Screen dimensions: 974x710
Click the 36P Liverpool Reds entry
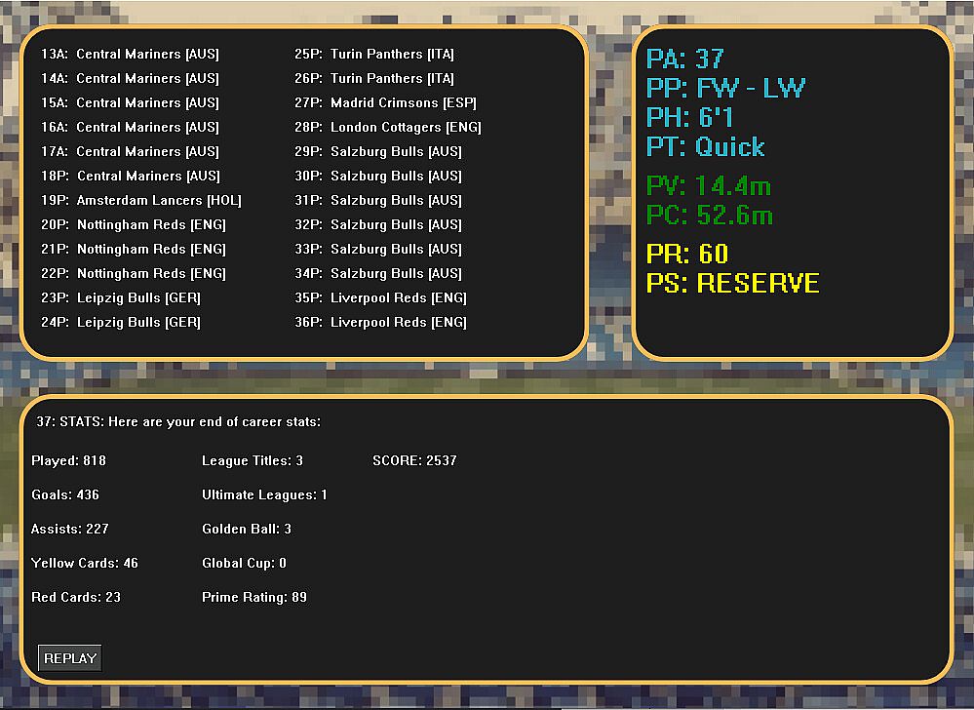pos(380,323)
